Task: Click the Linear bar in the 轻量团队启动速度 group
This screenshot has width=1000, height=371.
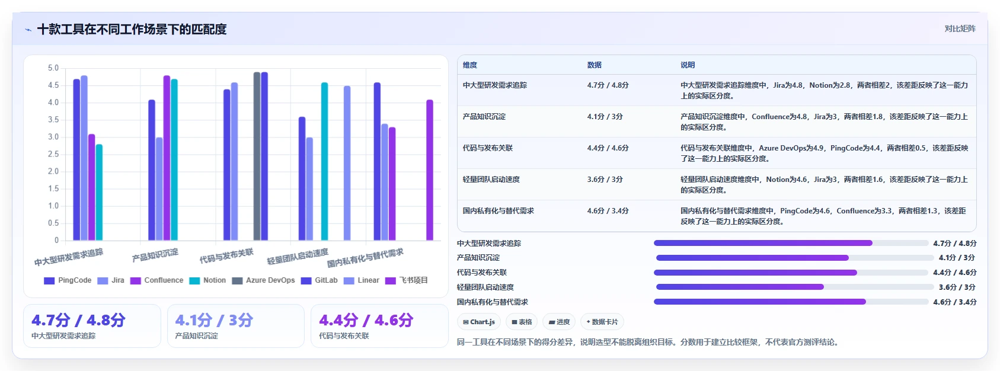Action: [347, 164]
